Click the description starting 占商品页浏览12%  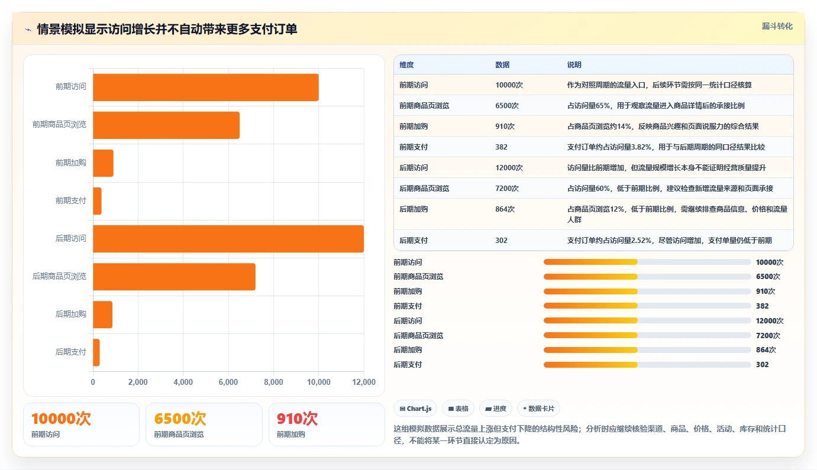click(x=677, y=214)
